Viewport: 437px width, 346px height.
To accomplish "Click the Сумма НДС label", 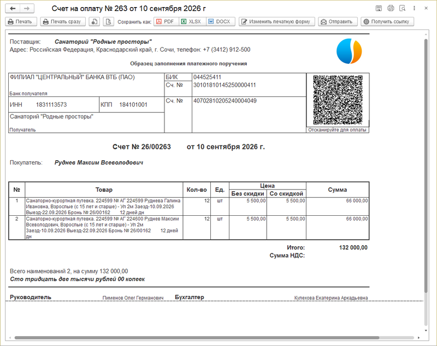I will [287, 256].
